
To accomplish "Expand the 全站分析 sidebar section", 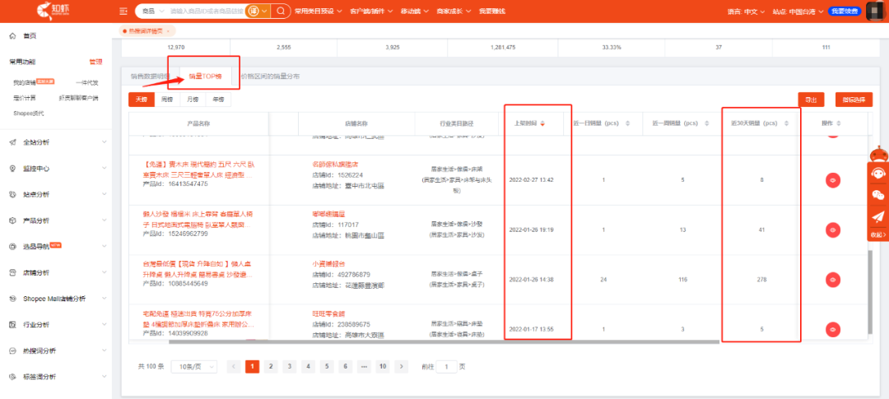I will coord(56,142).
